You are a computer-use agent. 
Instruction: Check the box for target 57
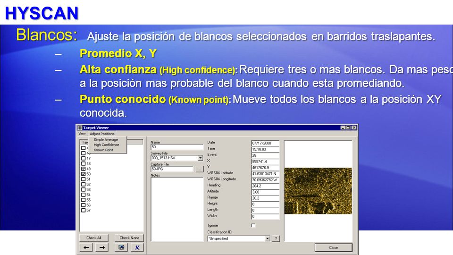pyautogui.click(x=83, y=211)
